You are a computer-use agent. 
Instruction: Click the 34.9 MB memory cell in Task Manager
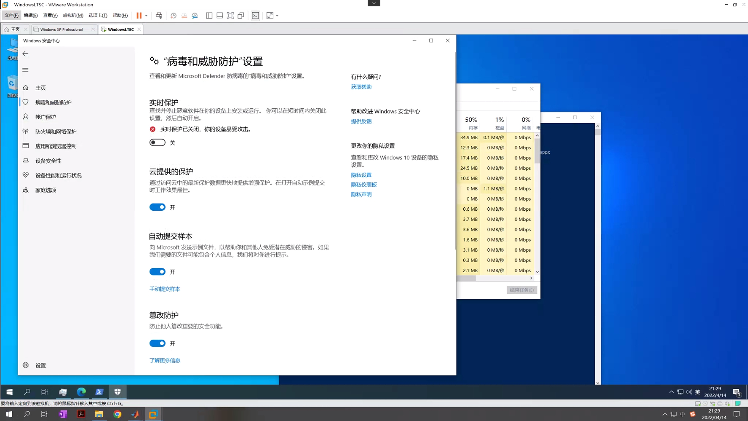click(x=469, y=137)
